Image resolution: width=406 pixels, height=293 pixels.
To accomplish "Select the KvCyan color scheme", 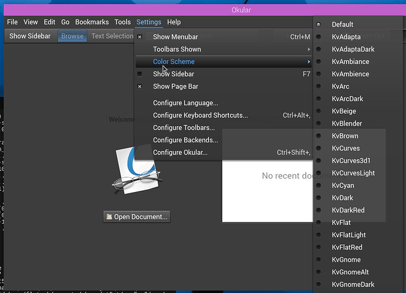I will [x=357, y=186].
